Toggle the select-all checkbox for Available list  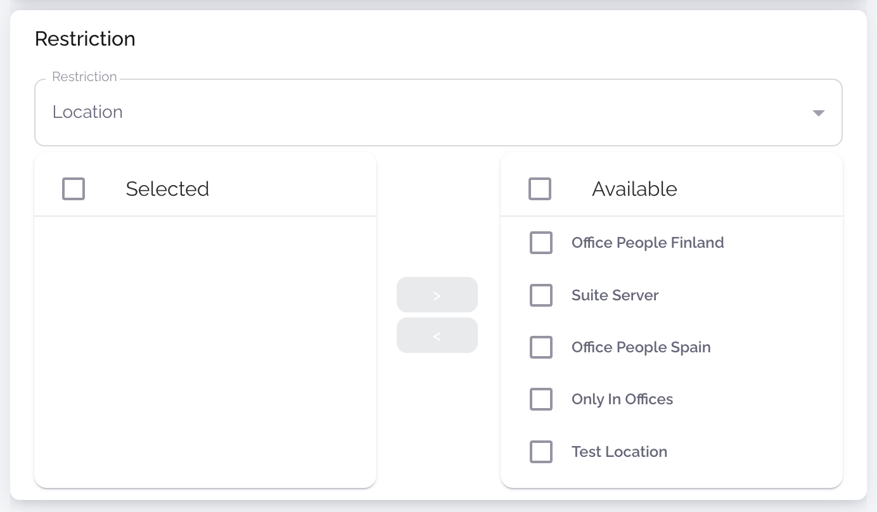click(x=540, y=189)
